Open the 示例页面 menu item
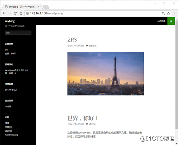178x145 pixels. point(161,21)
